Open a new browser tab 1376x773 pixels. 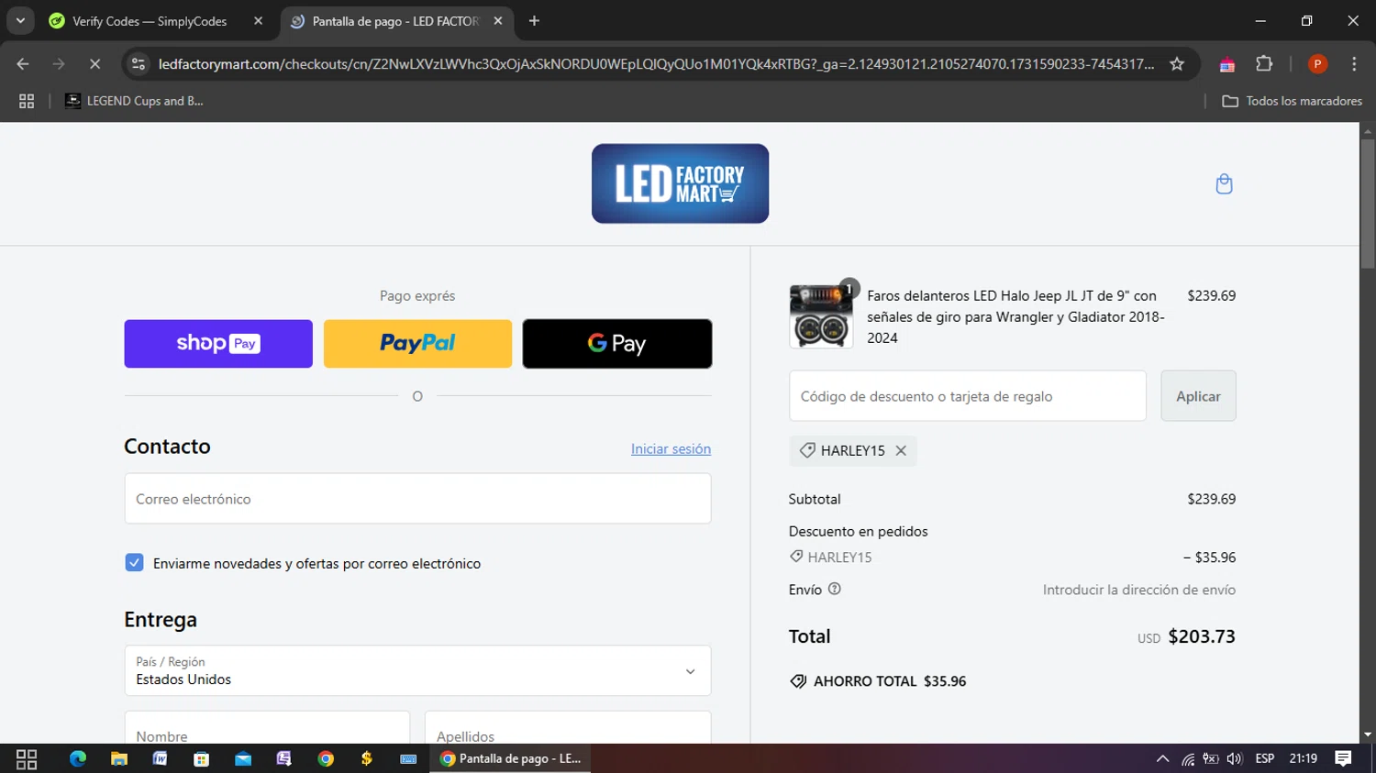(534, 20)
